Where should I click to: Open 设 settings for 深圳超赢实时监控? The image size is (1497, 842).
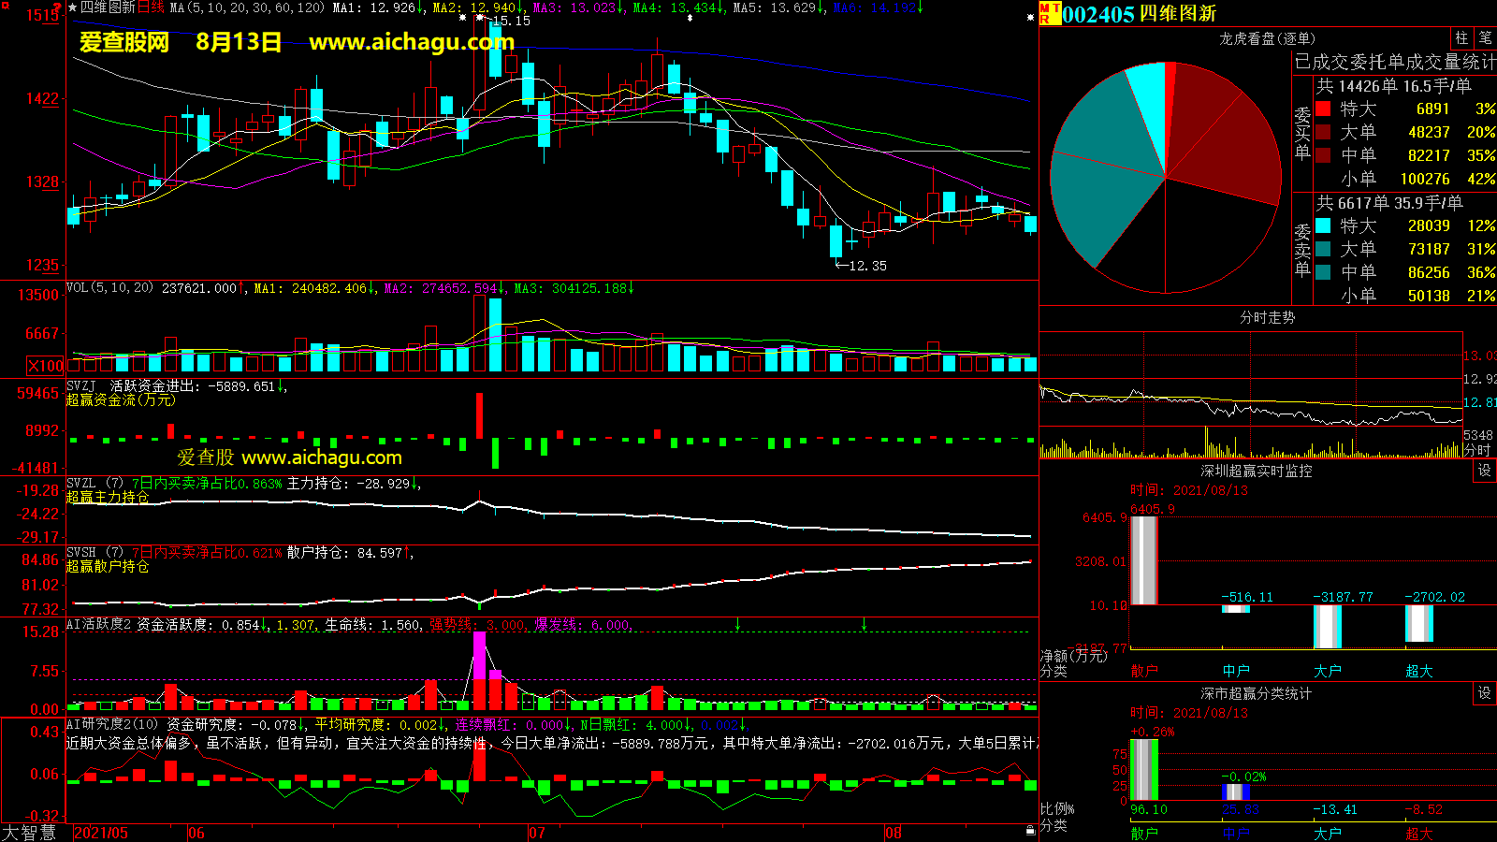tap(1484, 471)
